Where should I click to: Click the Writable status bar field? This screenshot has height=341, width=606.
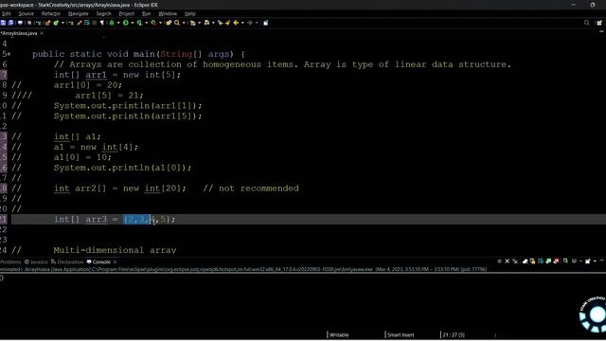click(339, 334)
